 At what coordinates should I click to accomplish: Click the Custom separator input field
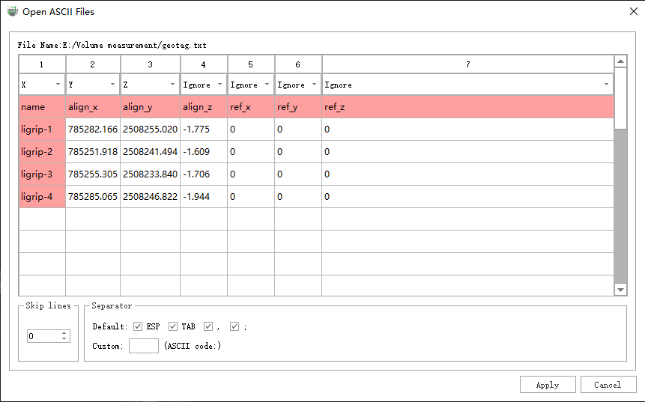[144, 346]
